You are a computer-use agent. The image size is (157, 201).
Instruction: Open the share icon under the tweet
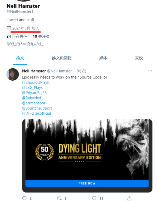129,198
